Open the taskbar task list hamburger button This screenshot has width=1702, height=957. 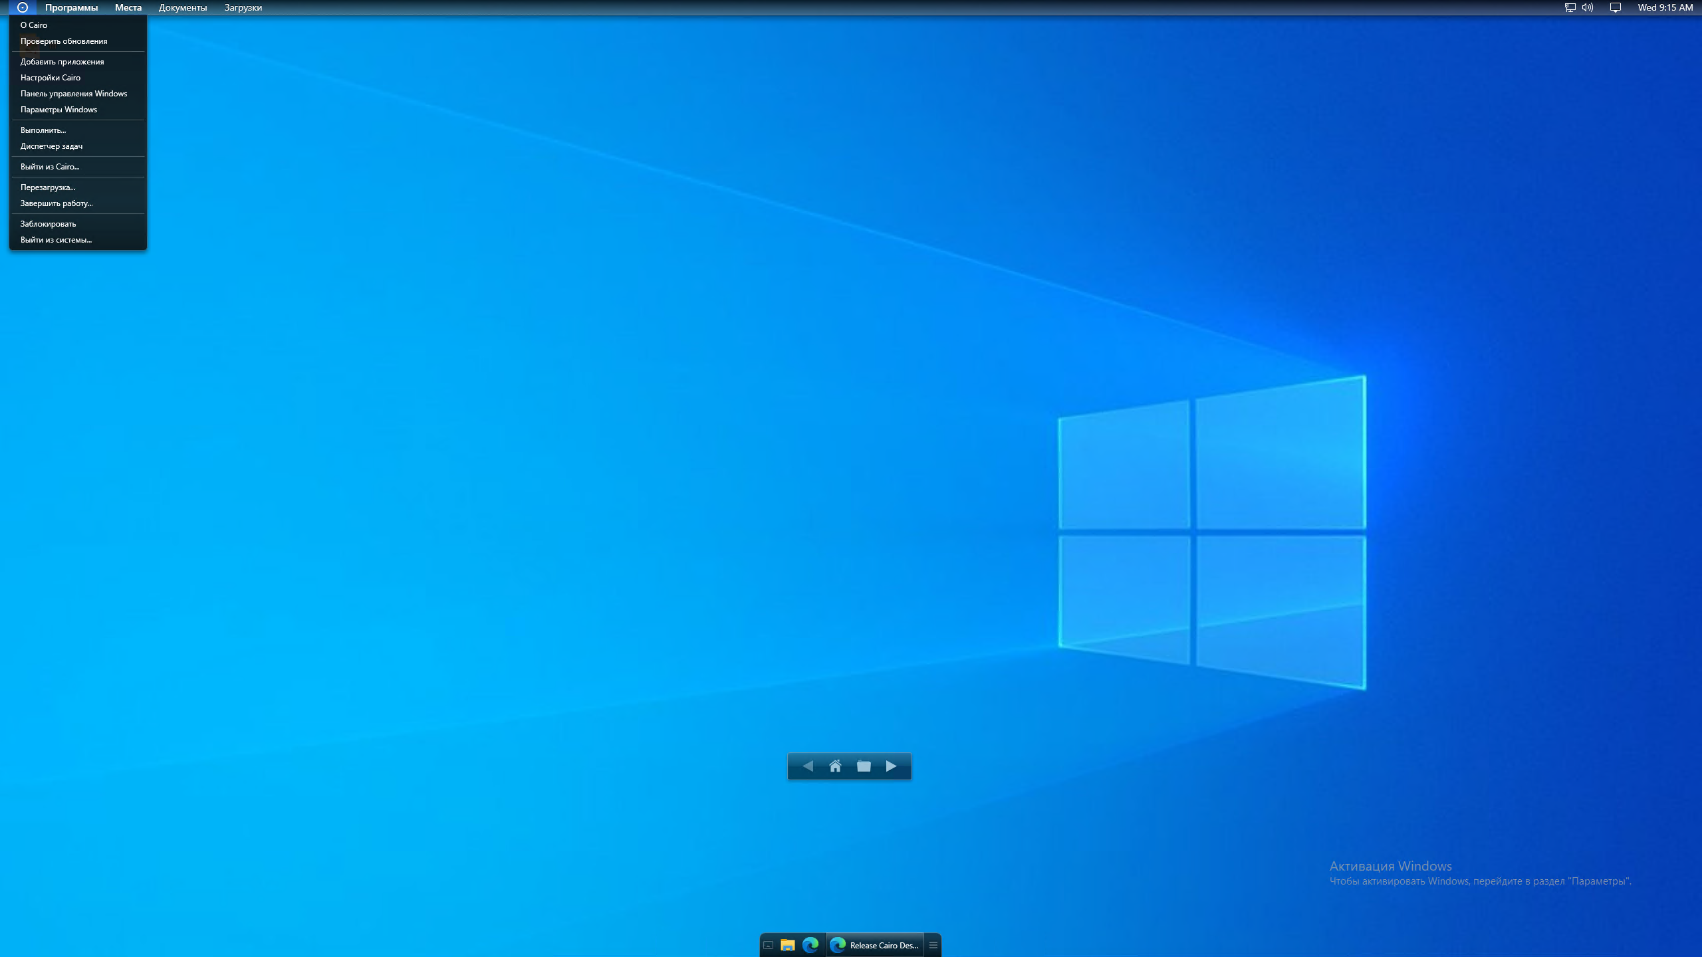[x=933, y=945]
